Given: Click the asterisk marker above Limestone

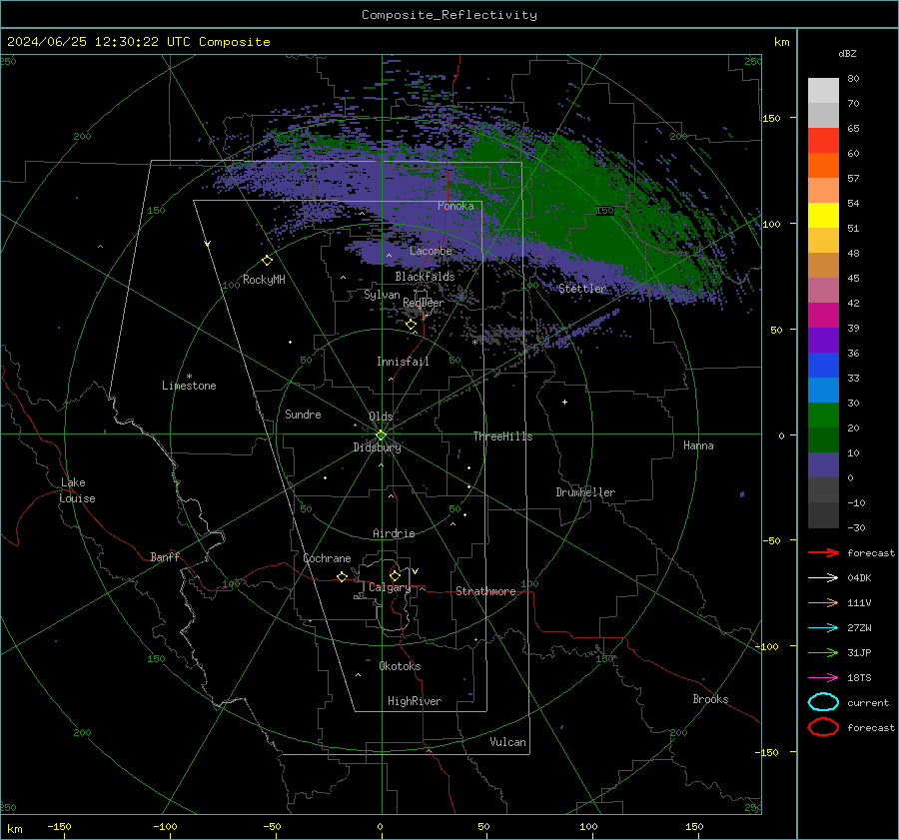Looking at the screenshot, I should tap(189, 377).
